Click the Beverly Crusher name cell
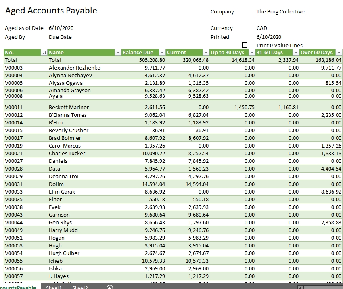 (69, 131)
